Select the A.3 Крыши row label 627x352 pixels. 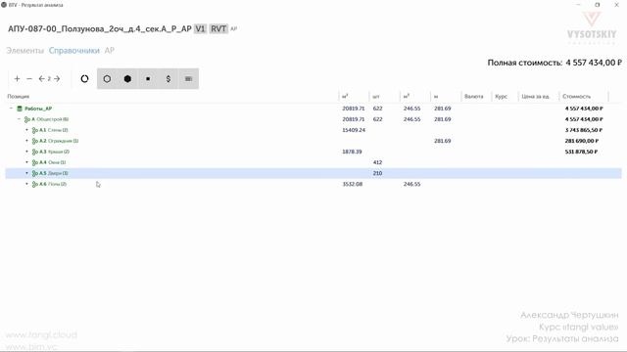[55, 152]
